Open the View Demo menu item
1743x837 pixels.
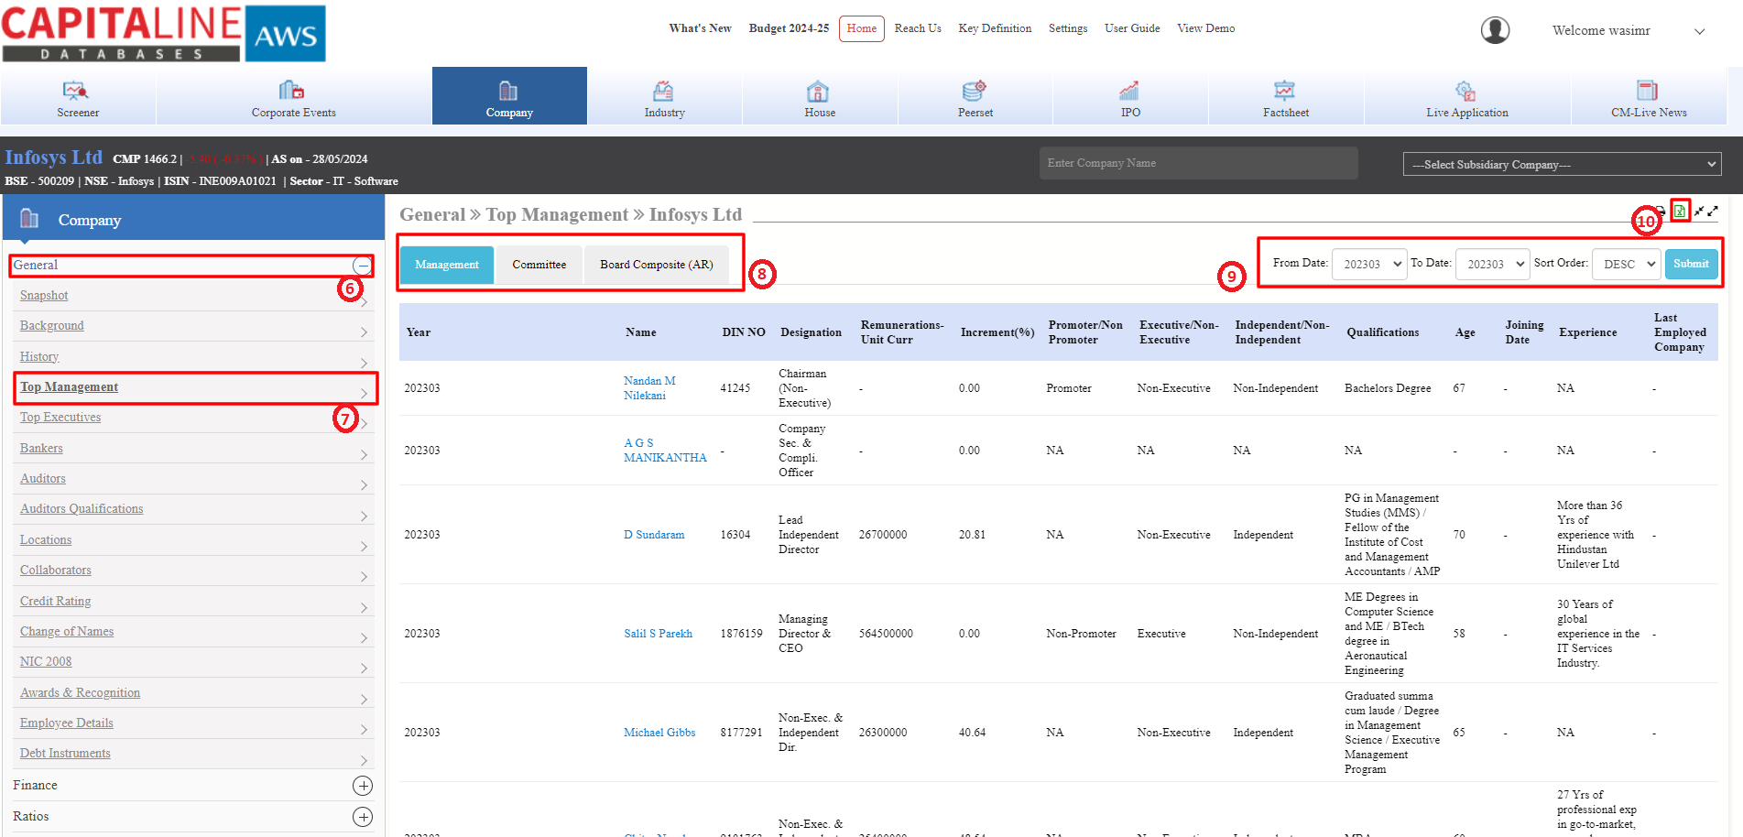coord(1206,28)
